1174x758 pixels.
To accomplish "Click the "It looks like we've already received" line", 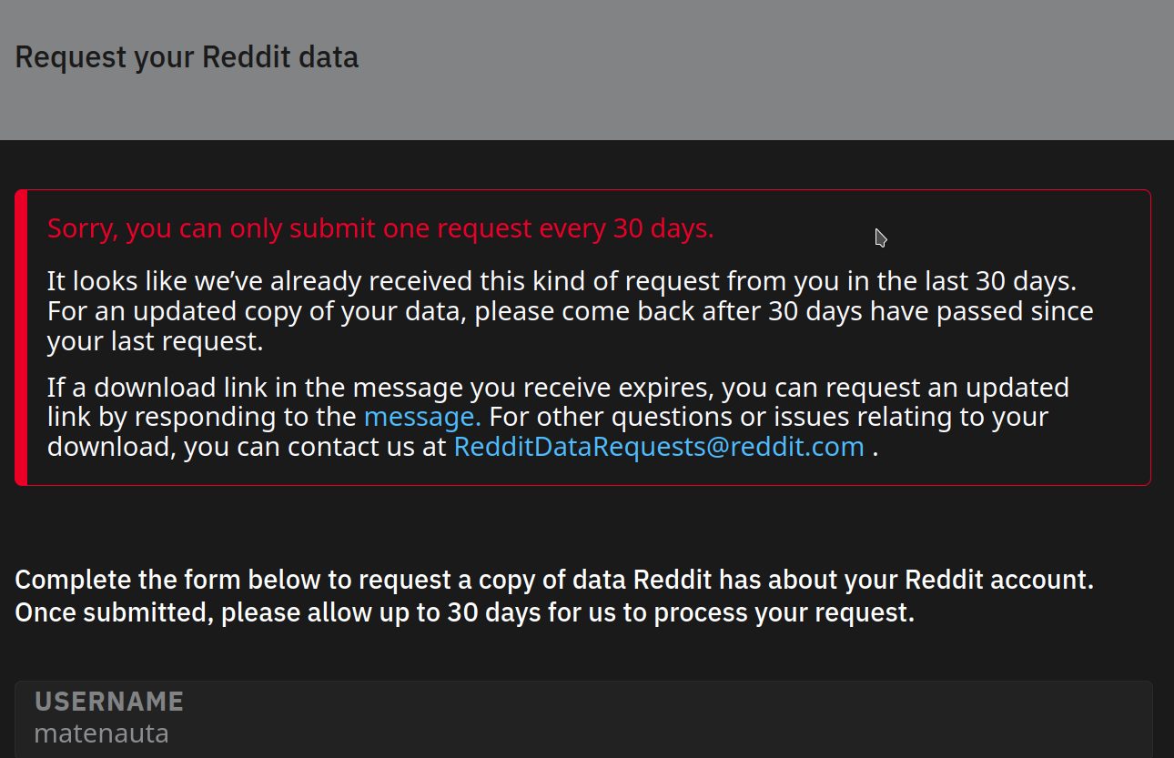I will (562, 281).
